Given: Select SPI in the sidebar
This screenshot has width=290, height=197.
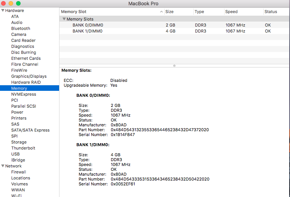Looking at the screenshot, I should 14,136.
